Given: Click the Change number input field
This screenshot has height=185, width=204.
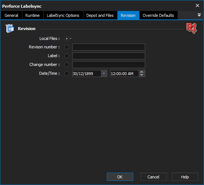Looking at the screenshot, I should pyautogui.click(x=109, y=64).
